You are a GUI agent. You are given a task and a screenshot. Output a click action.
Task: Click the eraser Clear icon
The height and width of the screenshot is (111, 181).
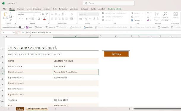coord(148,20)
